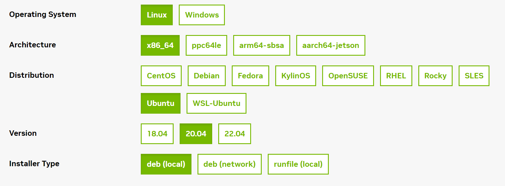Select aarch64-jetson architecture
This screenshot has width=505, height=186.
pyautogui.click(x=331, y=45)
